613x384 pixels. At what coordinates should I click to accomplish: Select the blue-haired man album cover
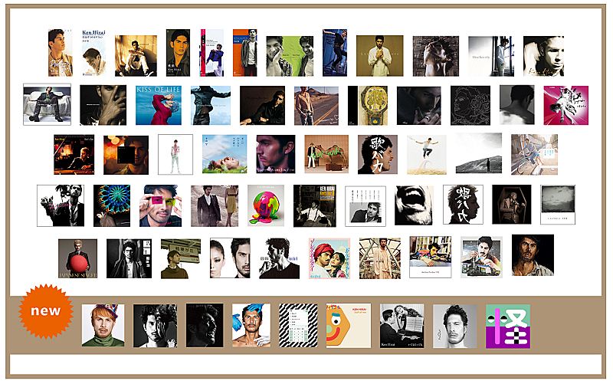[251, 326]
